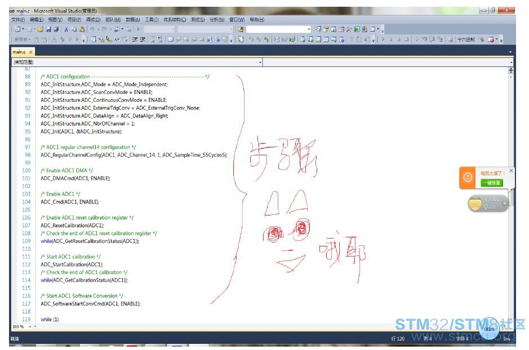529x350 pixels.
Task: Open the active documents list arrow
Action: click(x=510, y=52)
